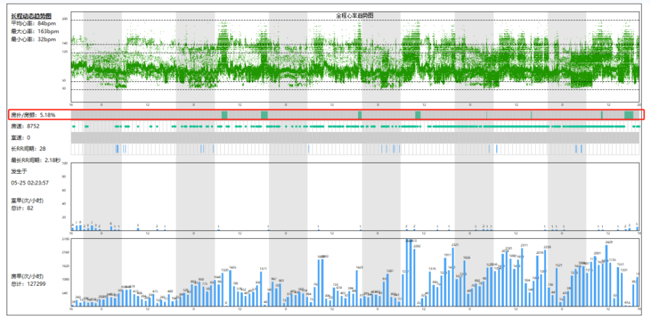651x319 pixels.
Task: Click the last wide green AF block
Action: point(629,115)
